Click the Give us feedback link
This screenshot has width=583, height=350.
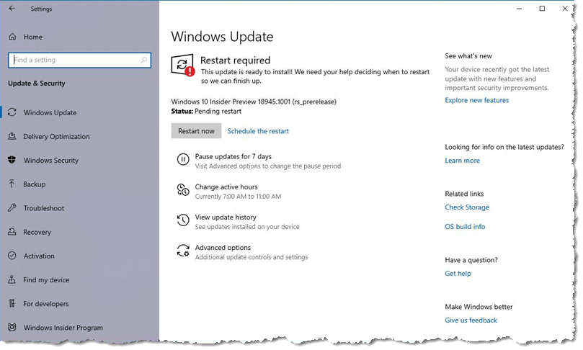pyautogui.click(x=471, y=320)
